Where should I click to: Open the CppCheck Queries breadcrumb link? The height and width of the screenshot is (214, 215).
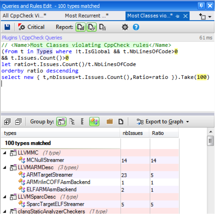point(42,38)
